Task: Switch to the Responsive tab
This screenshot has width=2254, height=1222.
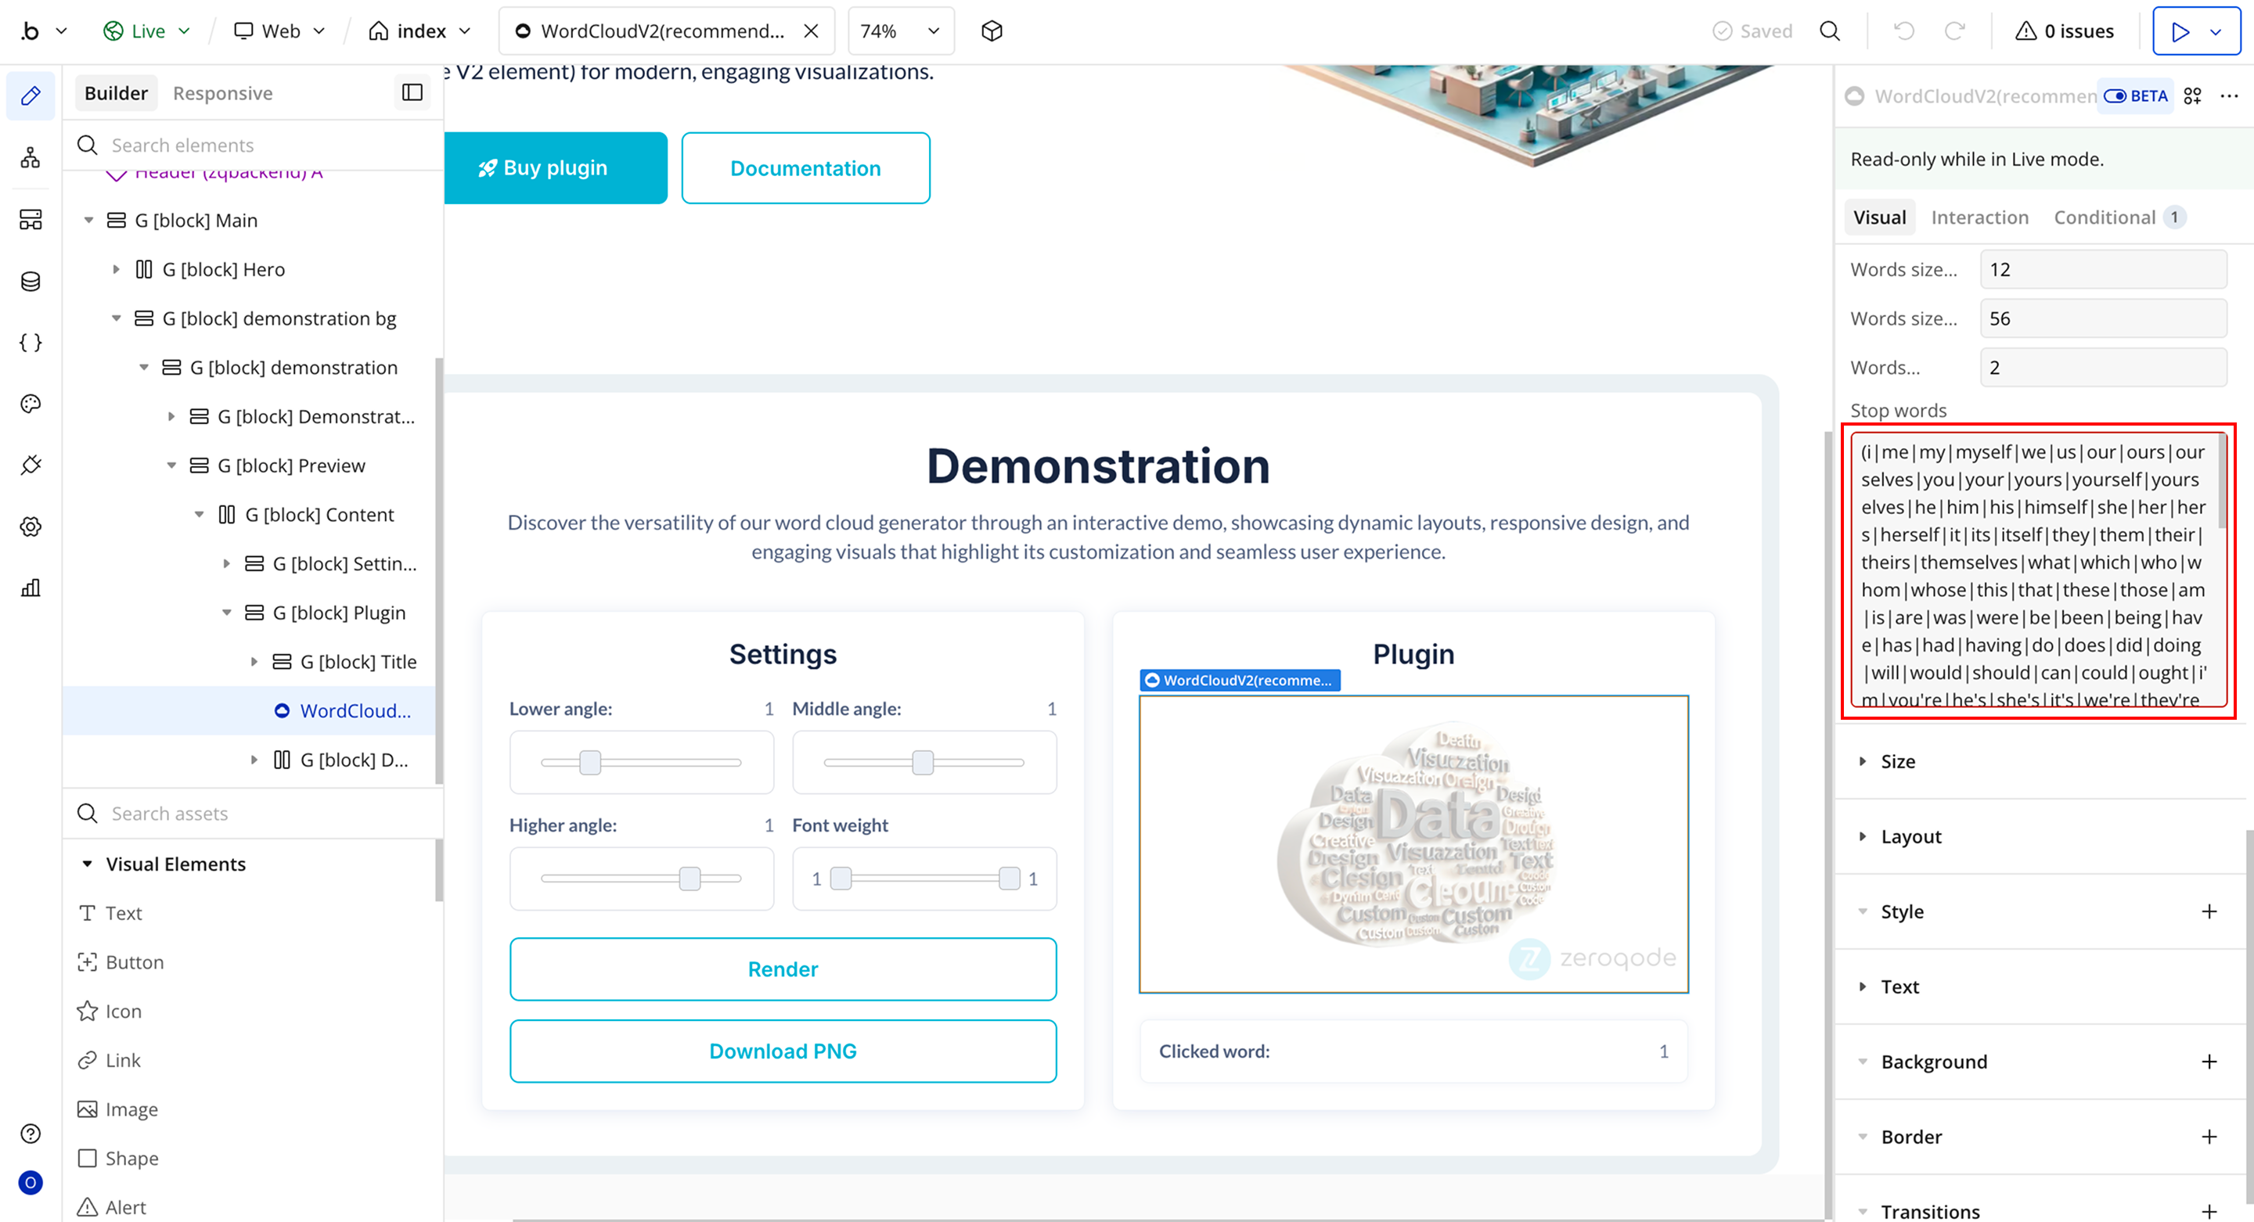Action: click(x=222, y=93)
